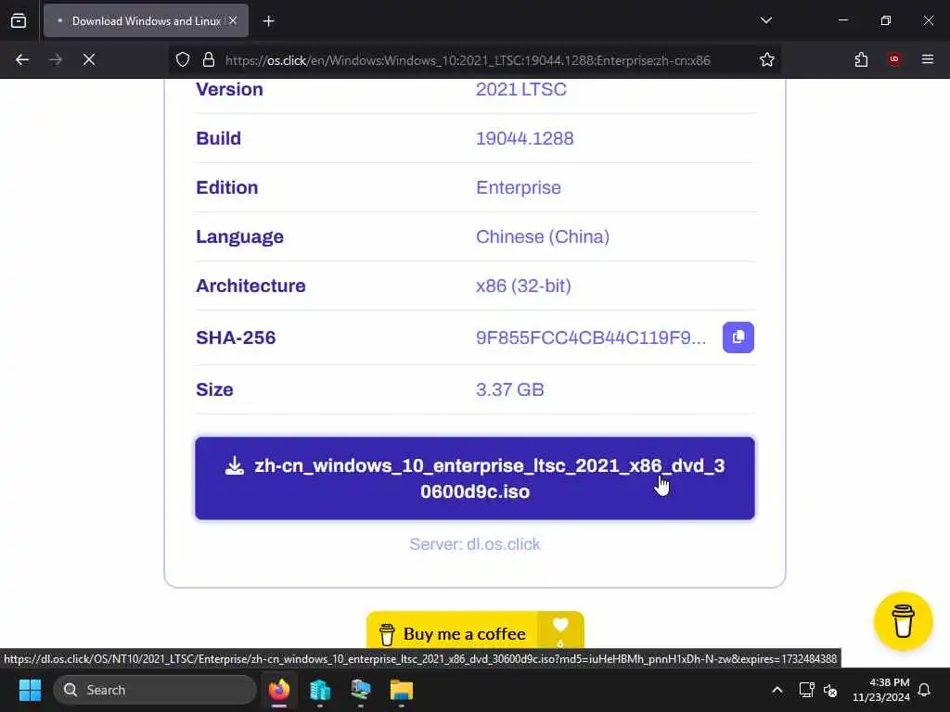
Task: Stop loading the page
Action: coord(89,59)
